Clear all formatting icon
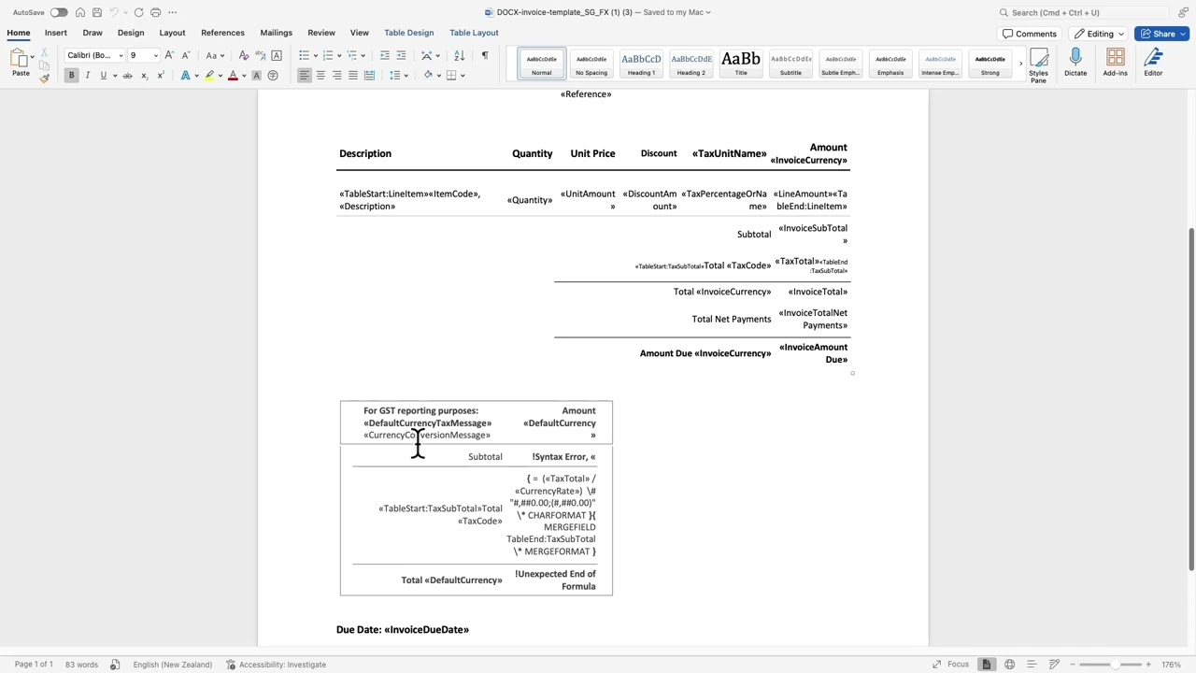Screen dimensions: 1196x673 tap(244, 55)
